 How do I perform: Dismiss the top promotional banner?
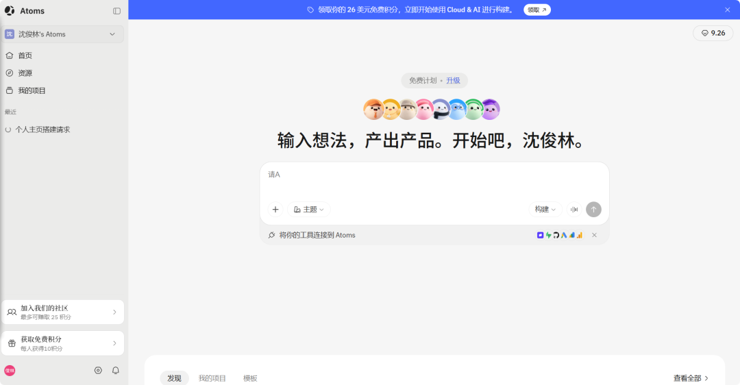coord(727,10)
